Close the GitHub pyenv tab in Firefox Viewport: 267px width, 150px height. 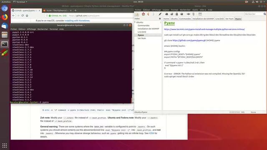tap(40, 10)
